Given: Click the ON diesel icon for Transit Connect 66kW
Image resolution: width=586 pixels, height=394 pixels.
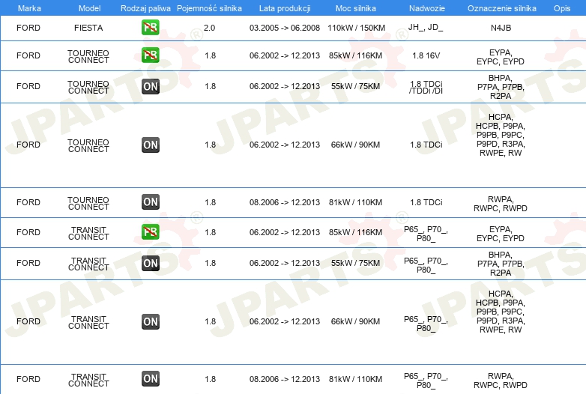Looking at the screenshot, I should [150, 321].
